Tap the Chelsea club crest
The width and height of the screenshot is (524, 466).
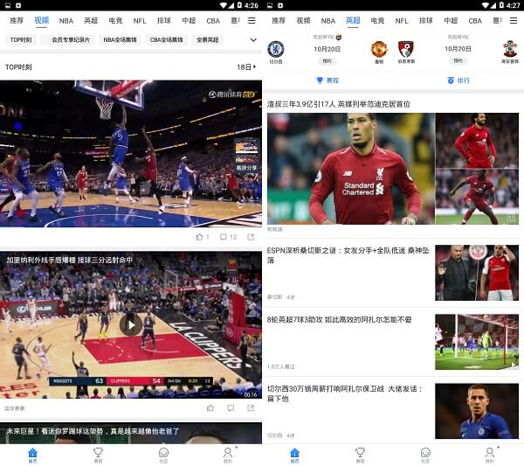(x=276, y=49)
